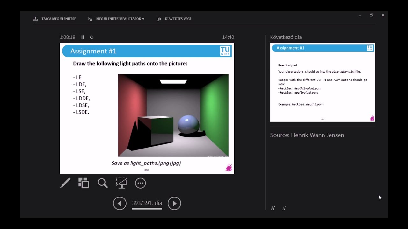
Task: Restart the timer with reset icon
Action: click(x=92, y=37)
